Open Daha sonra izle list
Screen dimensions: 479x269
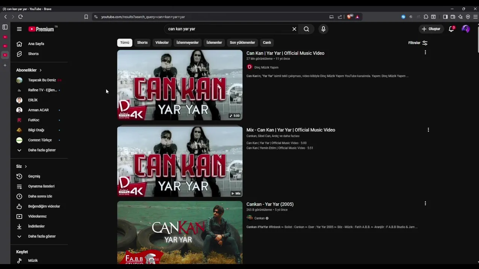pyautogui.click(x=39, y=196)
